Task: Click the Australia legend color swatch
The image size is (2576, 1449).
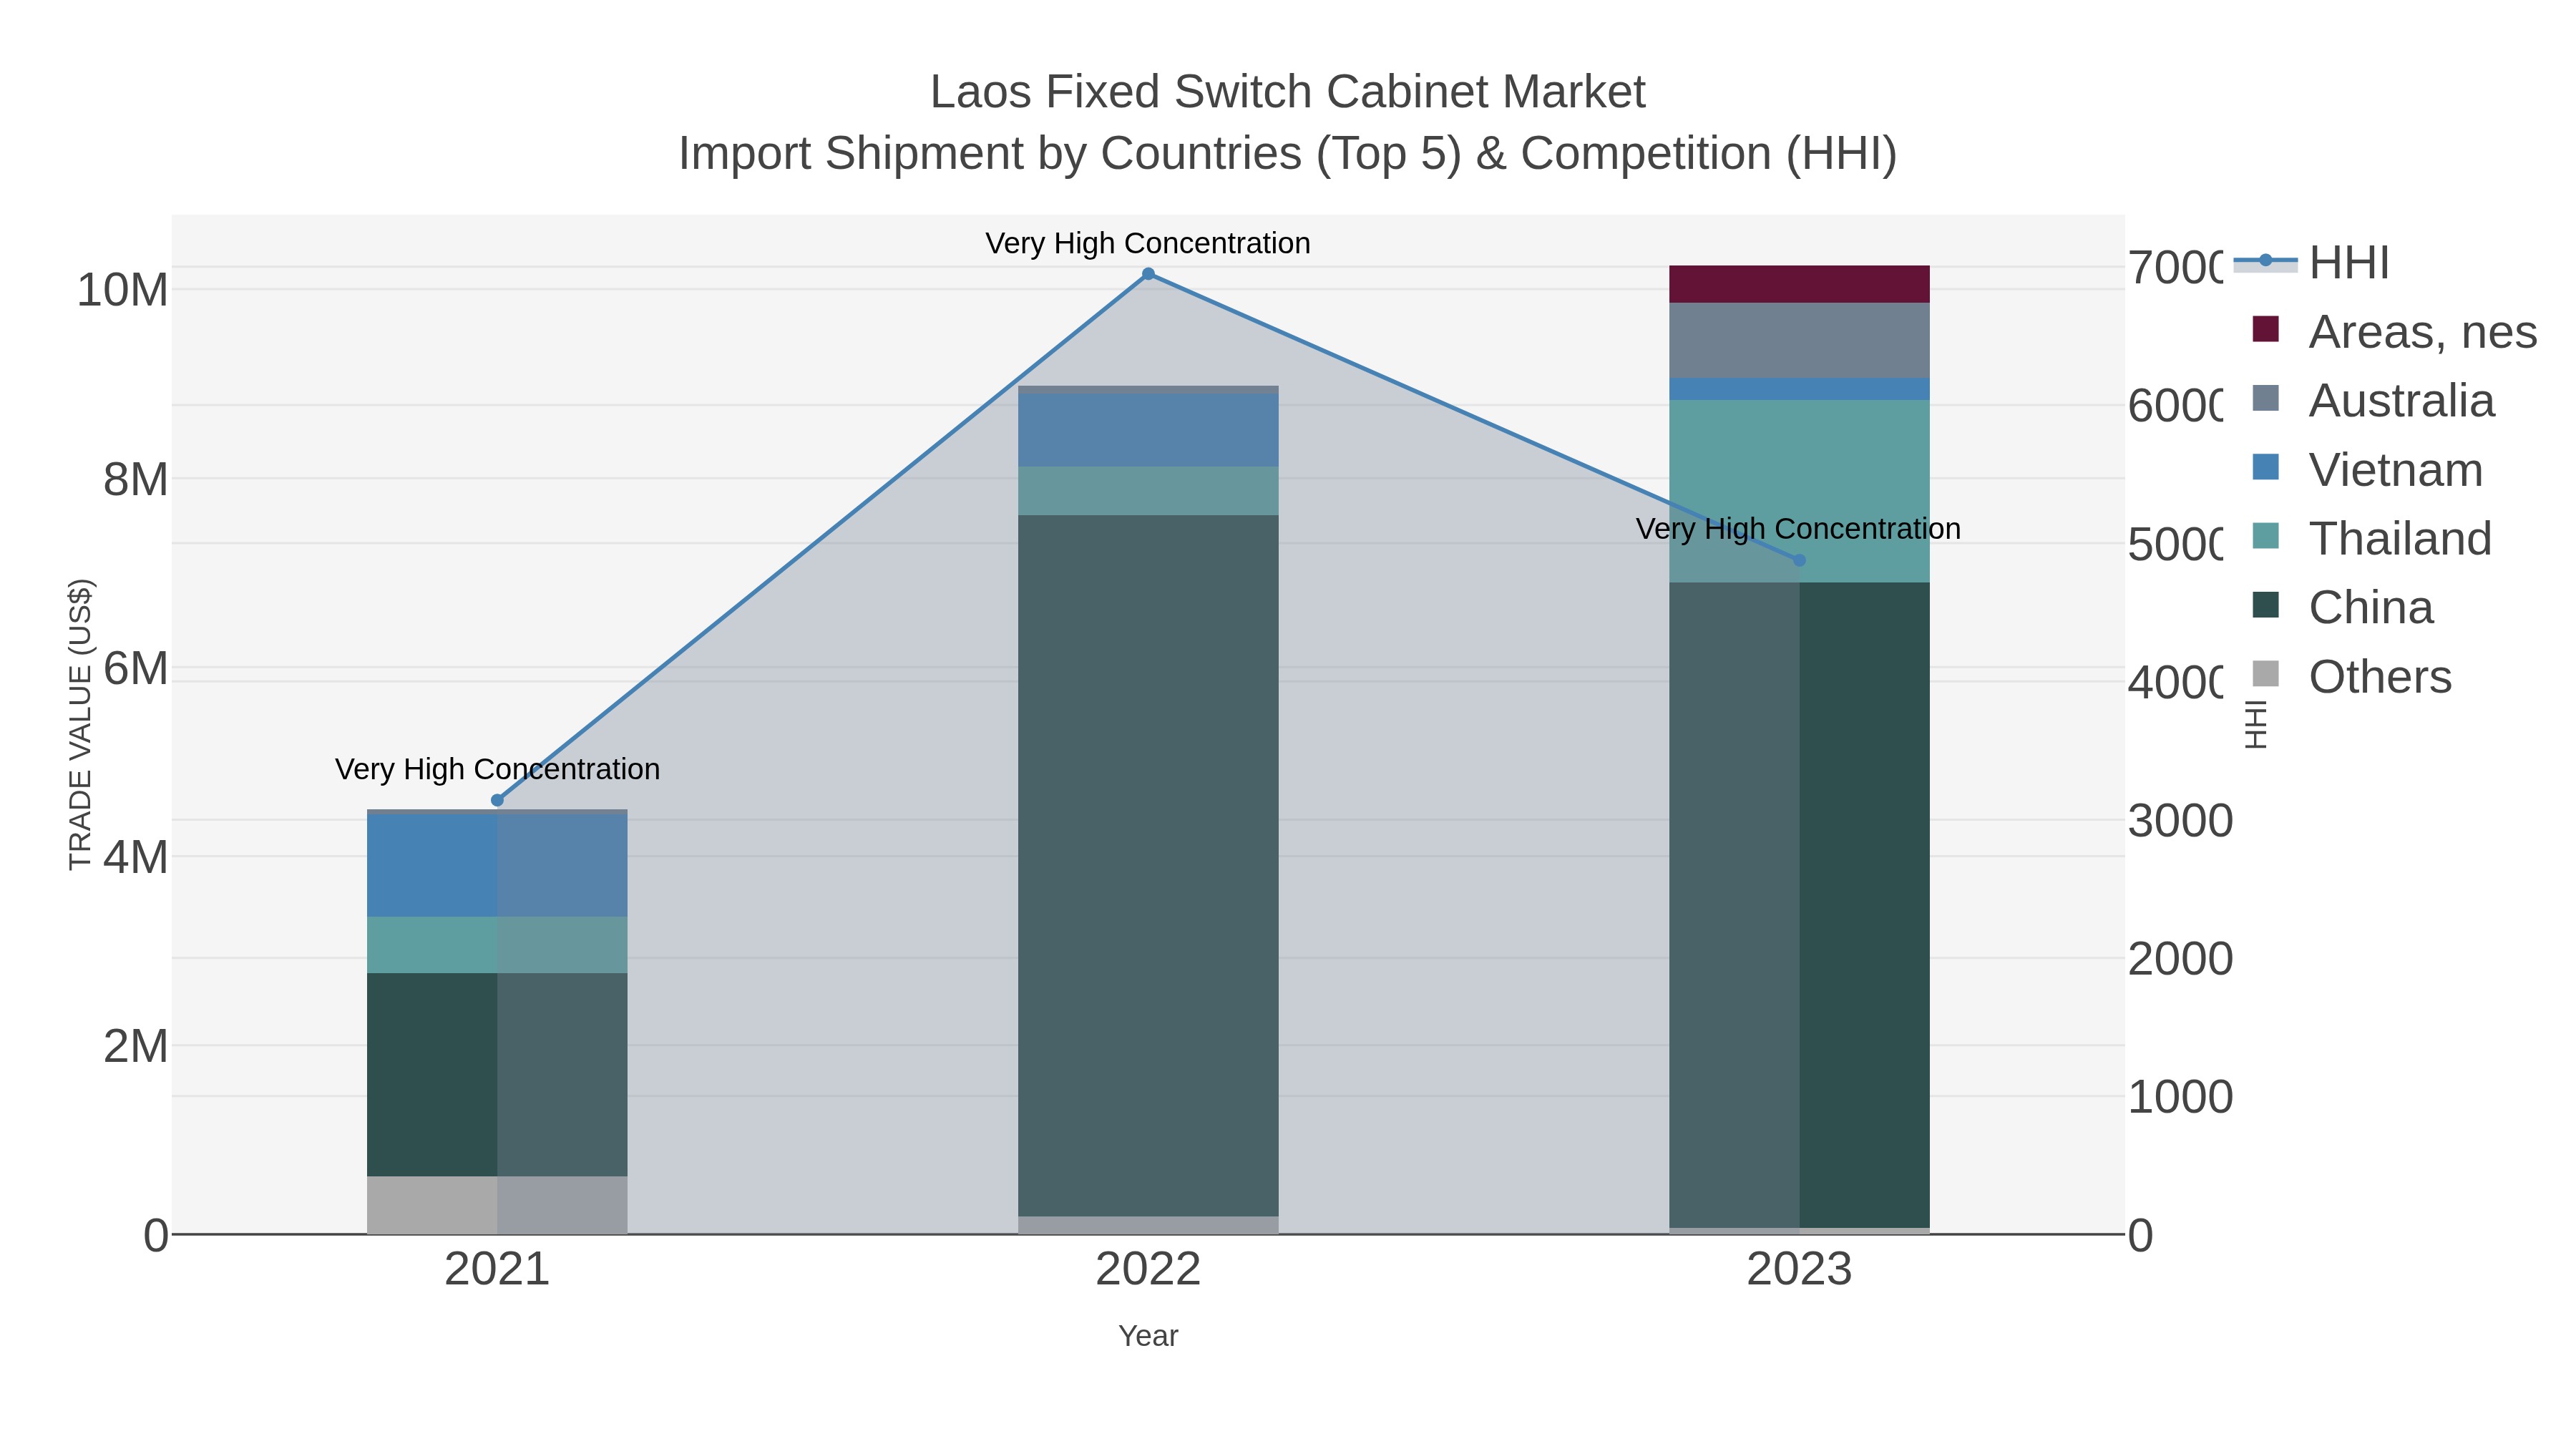Action: click(2266, 398)
